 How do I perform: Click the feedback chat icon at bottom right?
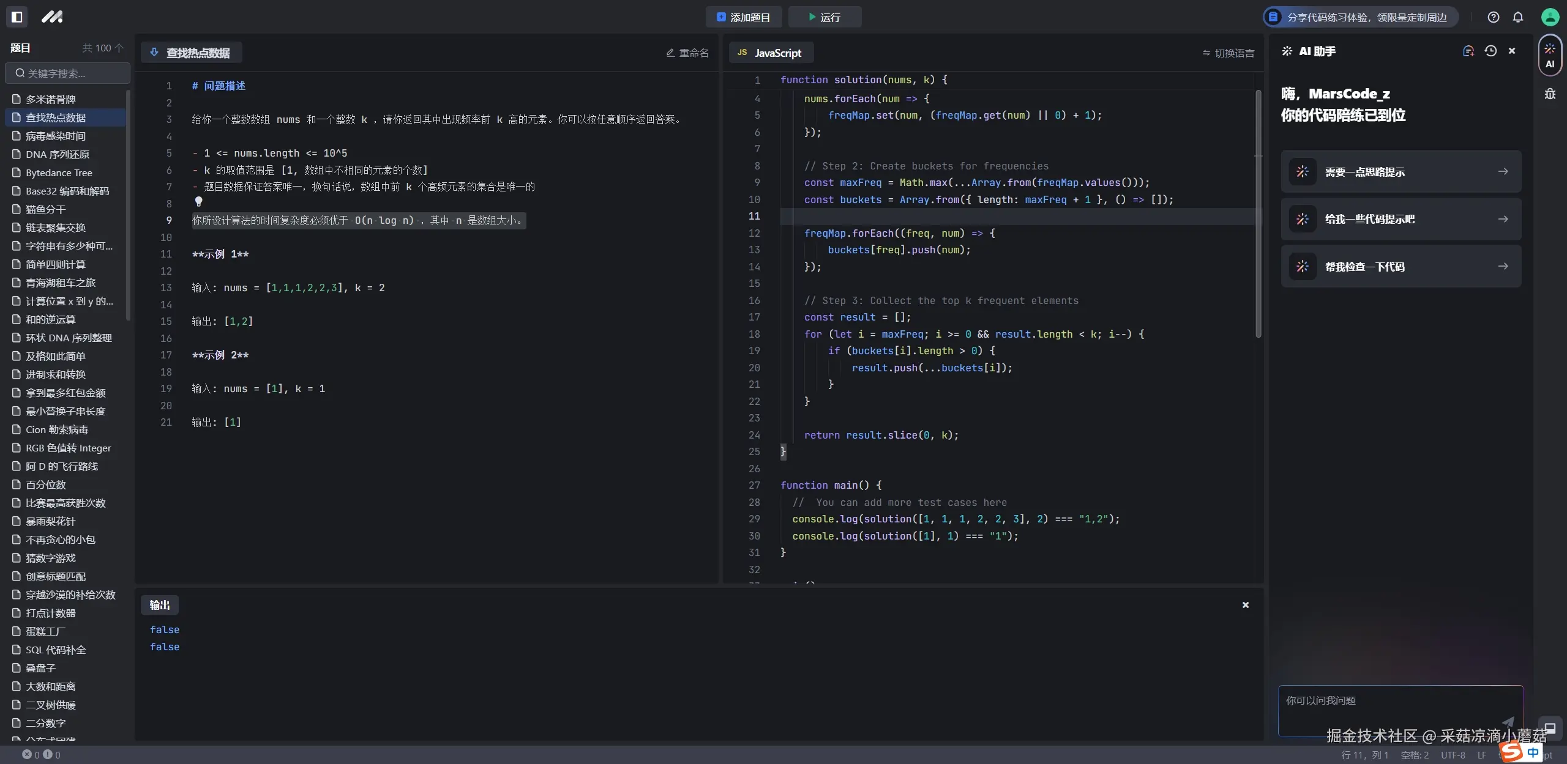point(1550,728)
